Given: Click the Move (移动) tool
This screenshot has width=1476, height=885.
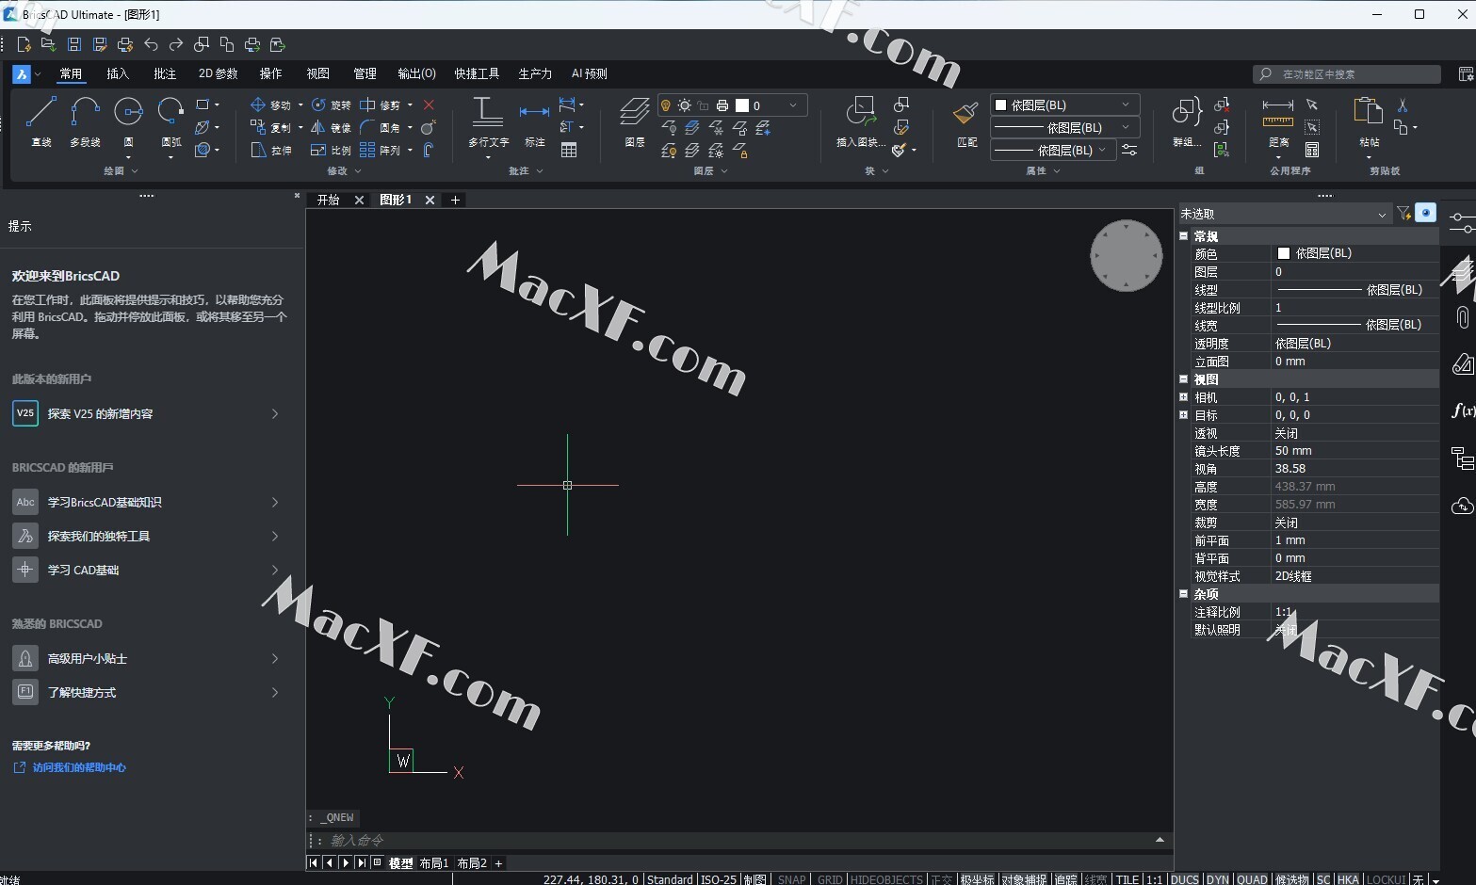Looking at the screenshot, I should click(271, 105).
